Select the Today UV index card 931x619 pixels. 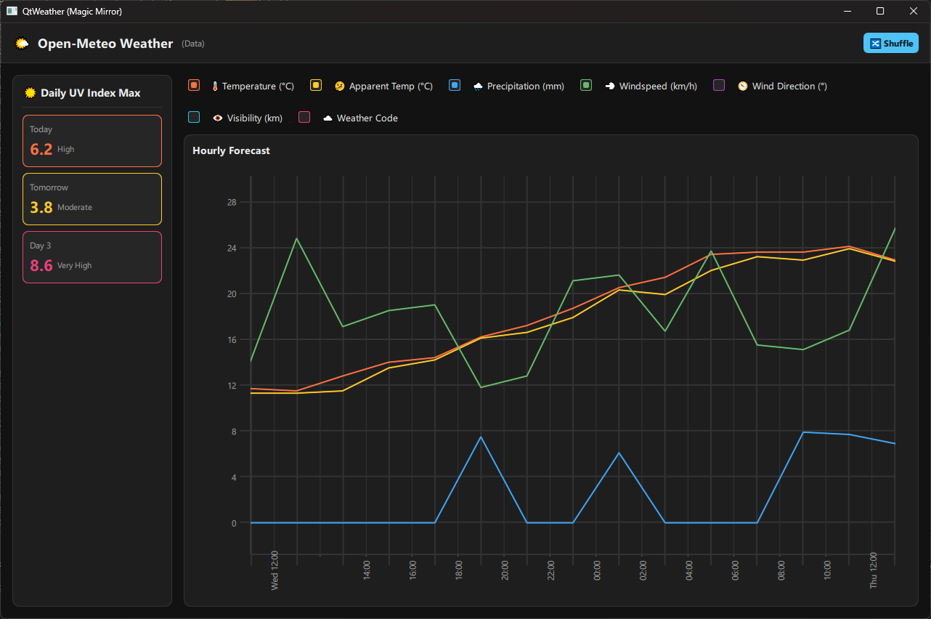click(92, 141)
